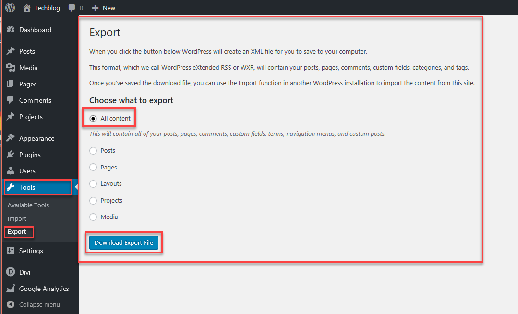The width and height of the screenshot is (518, 314).
Task: Open the Available Tools submenu
Action: 28,205
